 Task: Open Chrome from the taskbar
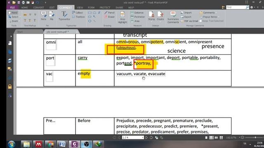pos(50,144)
